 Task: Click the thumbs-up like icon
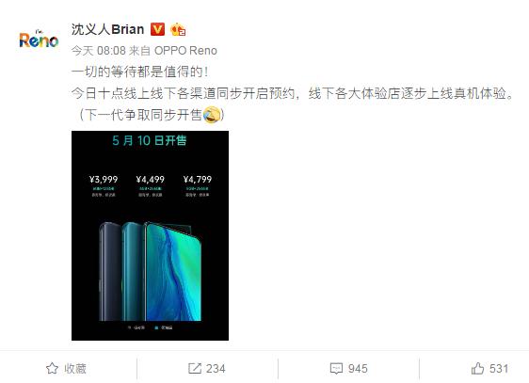tap(478, 369)
